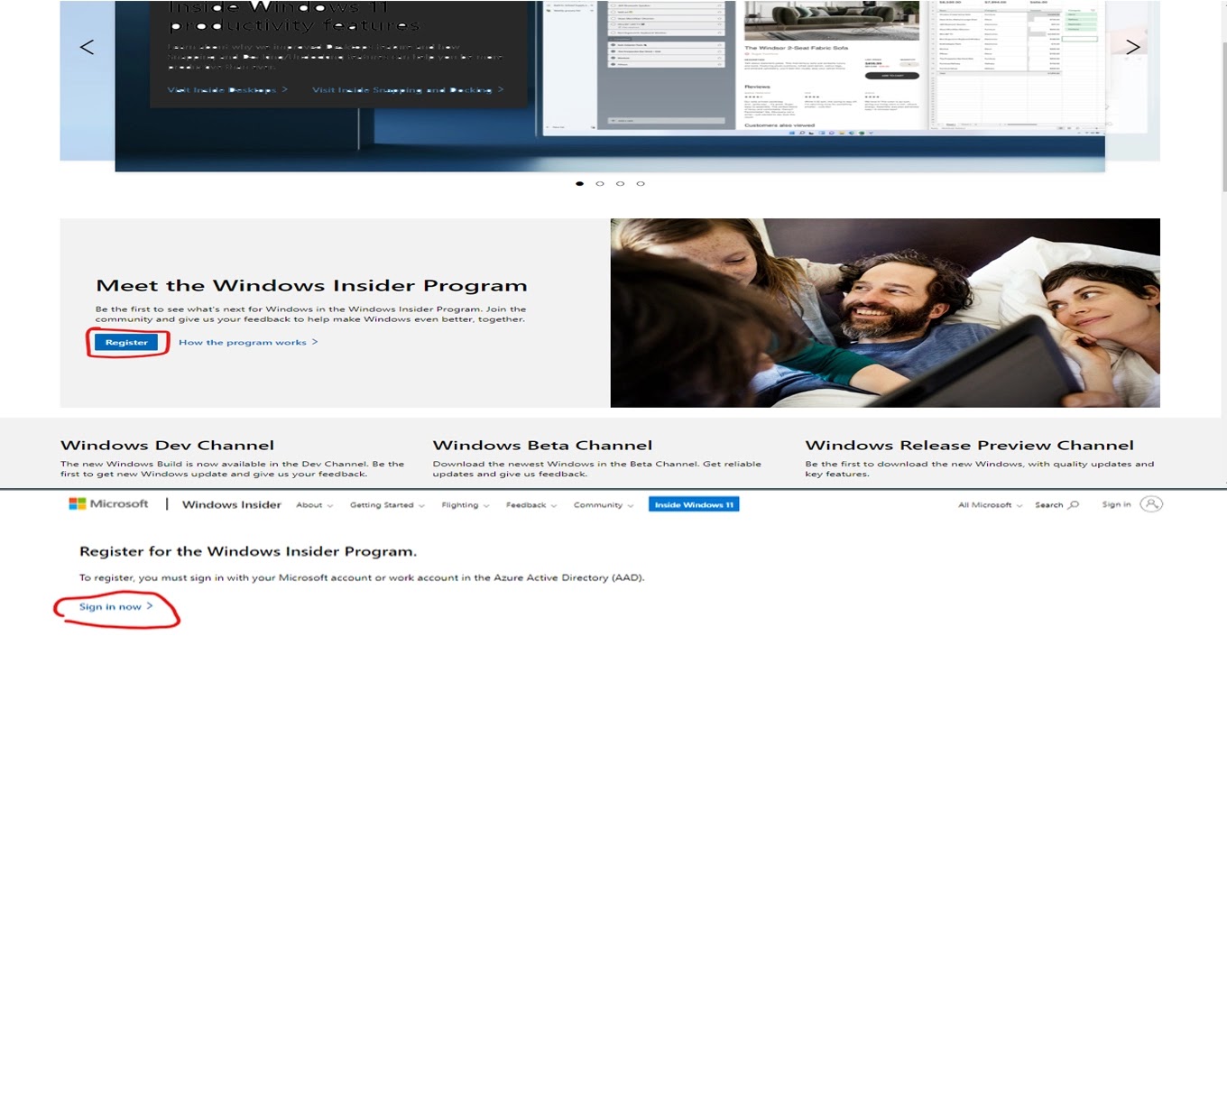Click the Windows Beta Channel heading
1227x1097 pixels.
542,445
